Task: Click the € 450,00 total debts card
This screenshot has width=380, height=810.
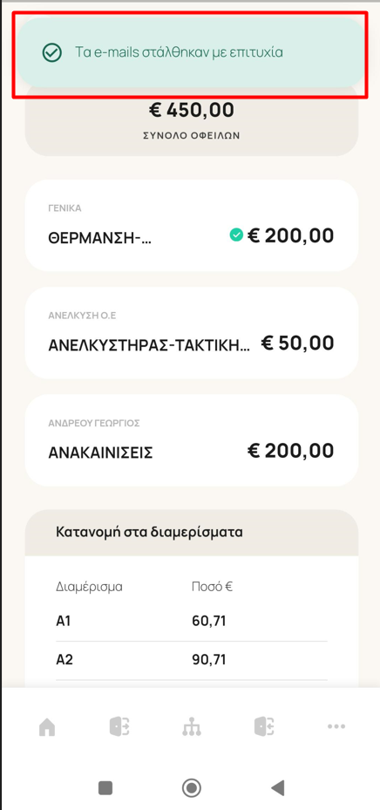Action: pyautogui.click(x=192, y=119)
